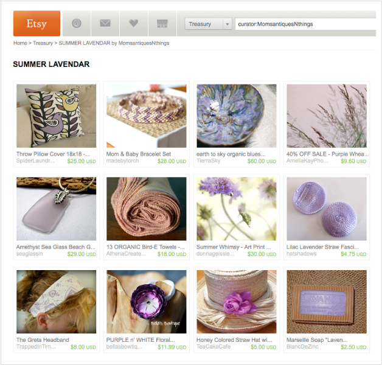Screen dimensions: 382x365
Task: Go to the Home breadcrumb link
Action: pos(20,43)
